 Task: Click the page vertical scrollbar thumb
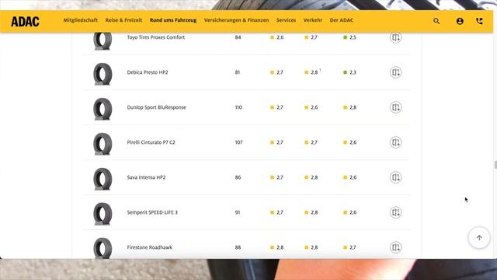(495, 165)
